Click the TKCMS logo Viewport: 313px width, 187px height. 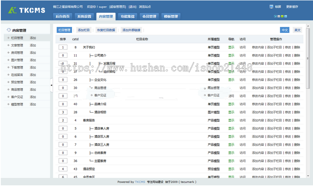coord(27,10)
